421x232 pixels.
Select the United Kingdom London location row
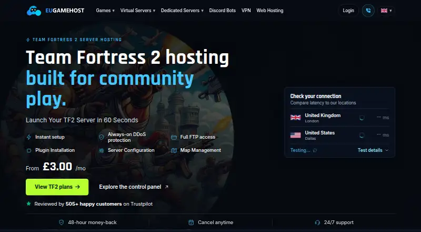click(x=339, y=118)
